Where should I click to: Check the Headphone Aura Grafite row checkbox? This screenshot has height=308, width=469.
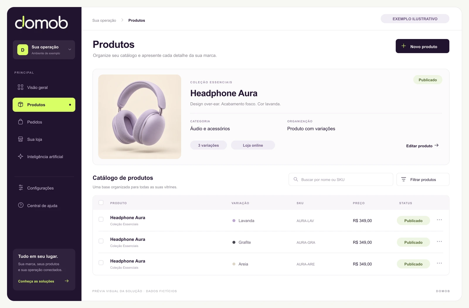(101, 241)
